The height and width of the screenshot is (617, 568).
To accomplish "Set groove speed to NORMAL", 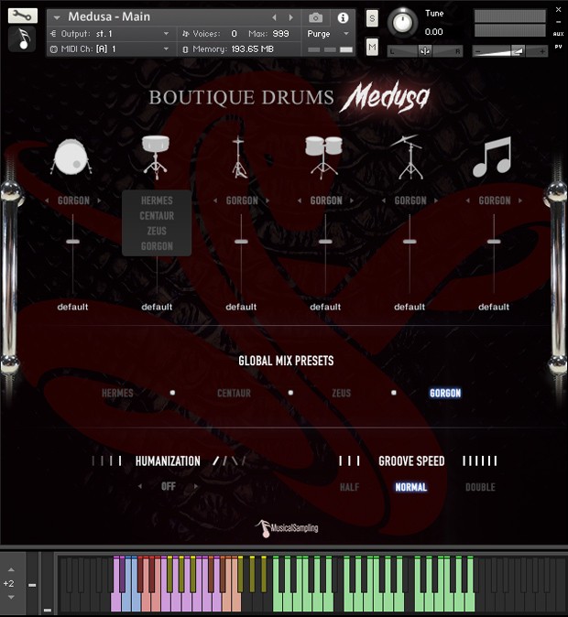I will click(x=410, y=487).
